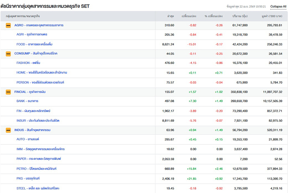Screen dimensions: 288x193
Task: Collapse the INDUS group minus icon
Action: 8,130
